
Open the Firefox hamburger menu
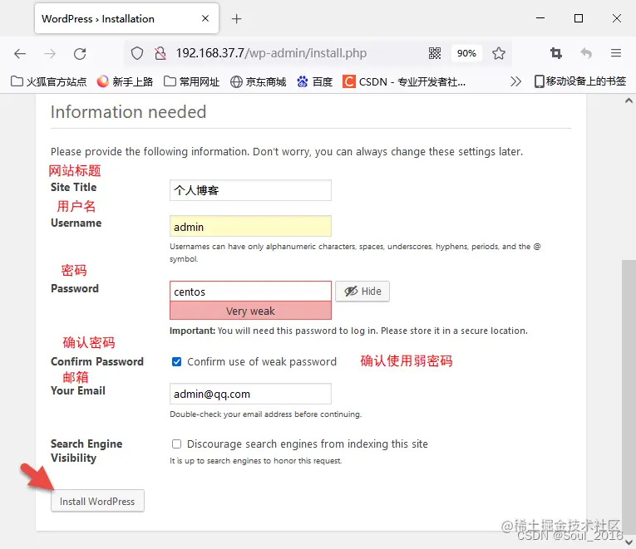616,53
